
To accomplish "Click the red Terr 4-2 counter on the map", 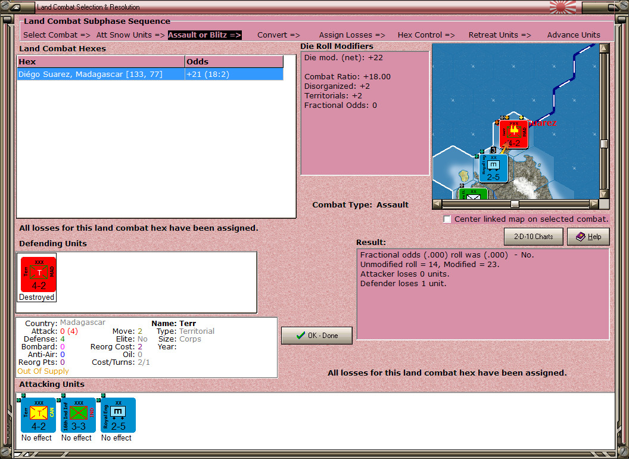I will pyautogui.click(x=514, y=134).
